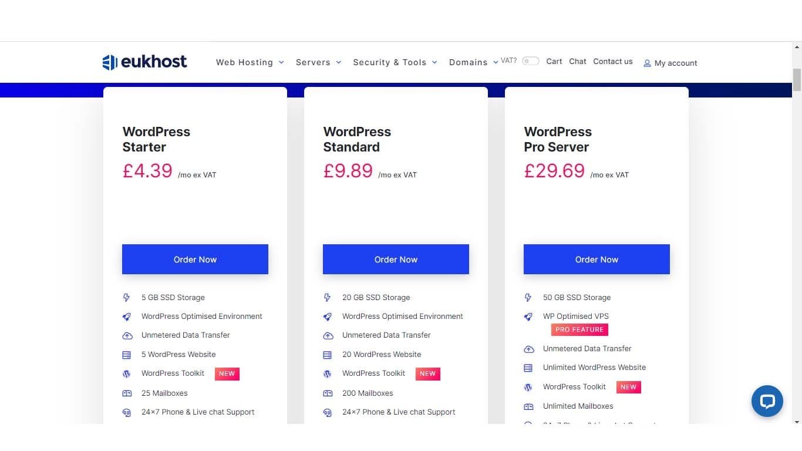Expand the Servers dropdown menu
Screen dimensions: 802x451
coord(319,62)
